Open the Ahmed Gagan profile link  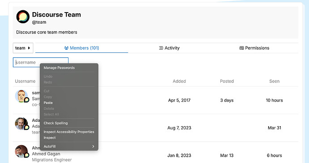(46, 154)
